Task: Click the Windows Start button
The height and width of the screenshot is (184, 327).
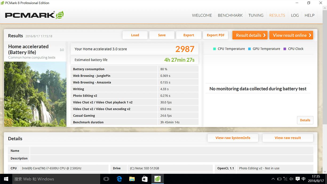Action: (6, 179)
